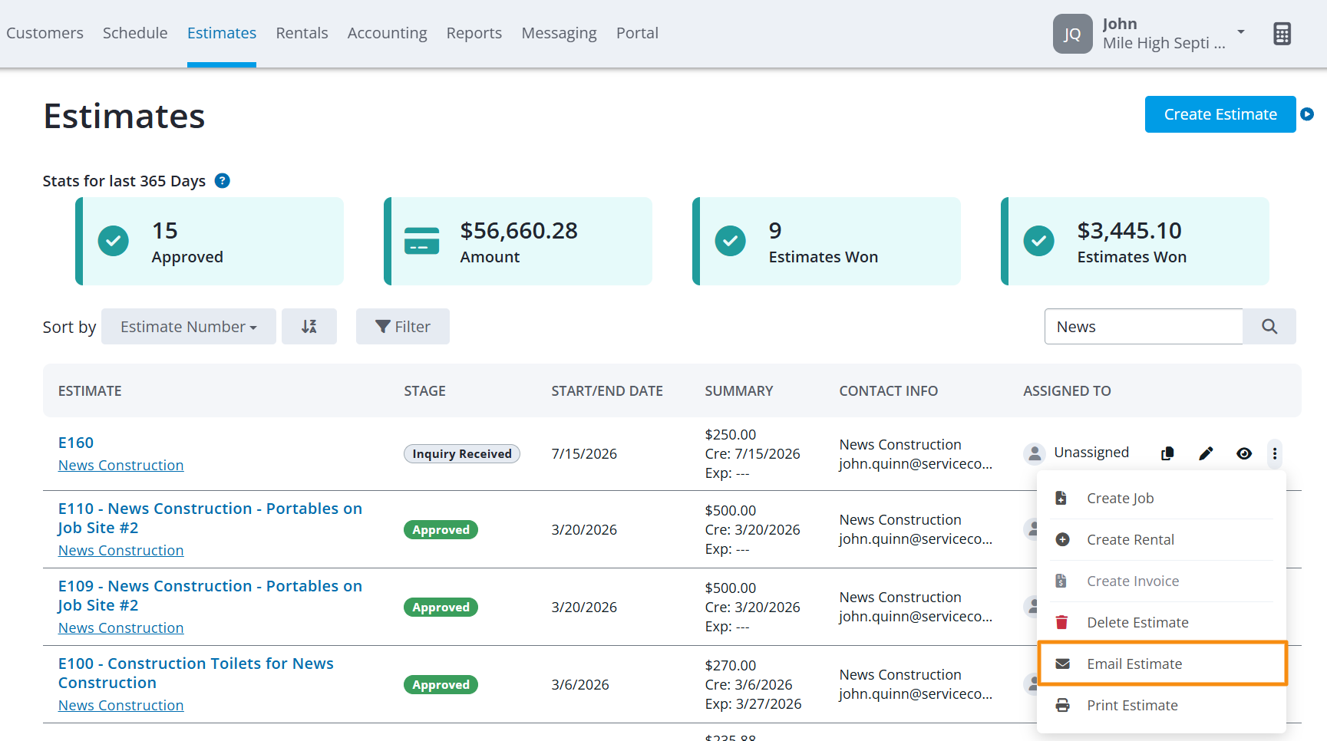Viewport: 1327px width, 741px height.
Task: View estimate E160 using the eye icon
Action: pyautogui.click(x=1244, y=453)
